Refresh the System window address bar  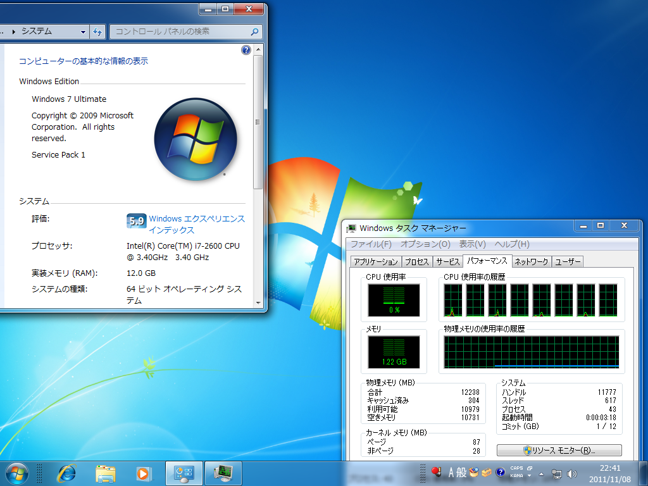coord(97,32)
